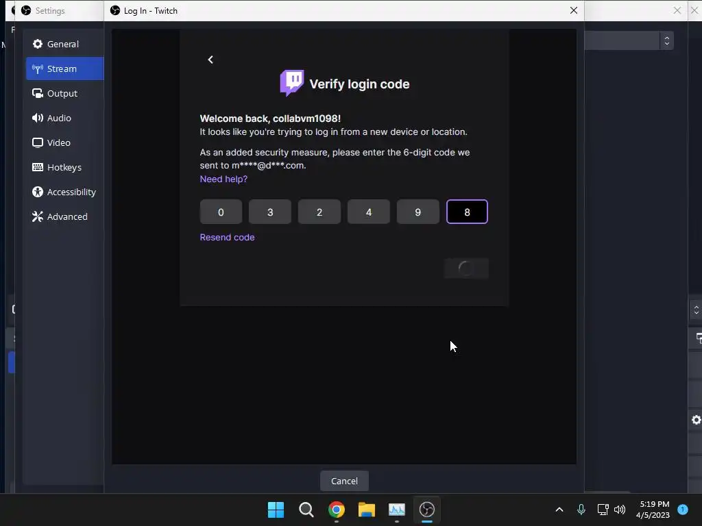Open the Advanced settings section

click(64, 216)
